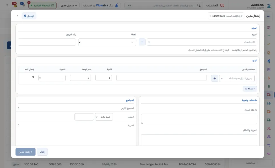
Task: Click the إلغاء cancel button
Action: (x=42, y=152)
